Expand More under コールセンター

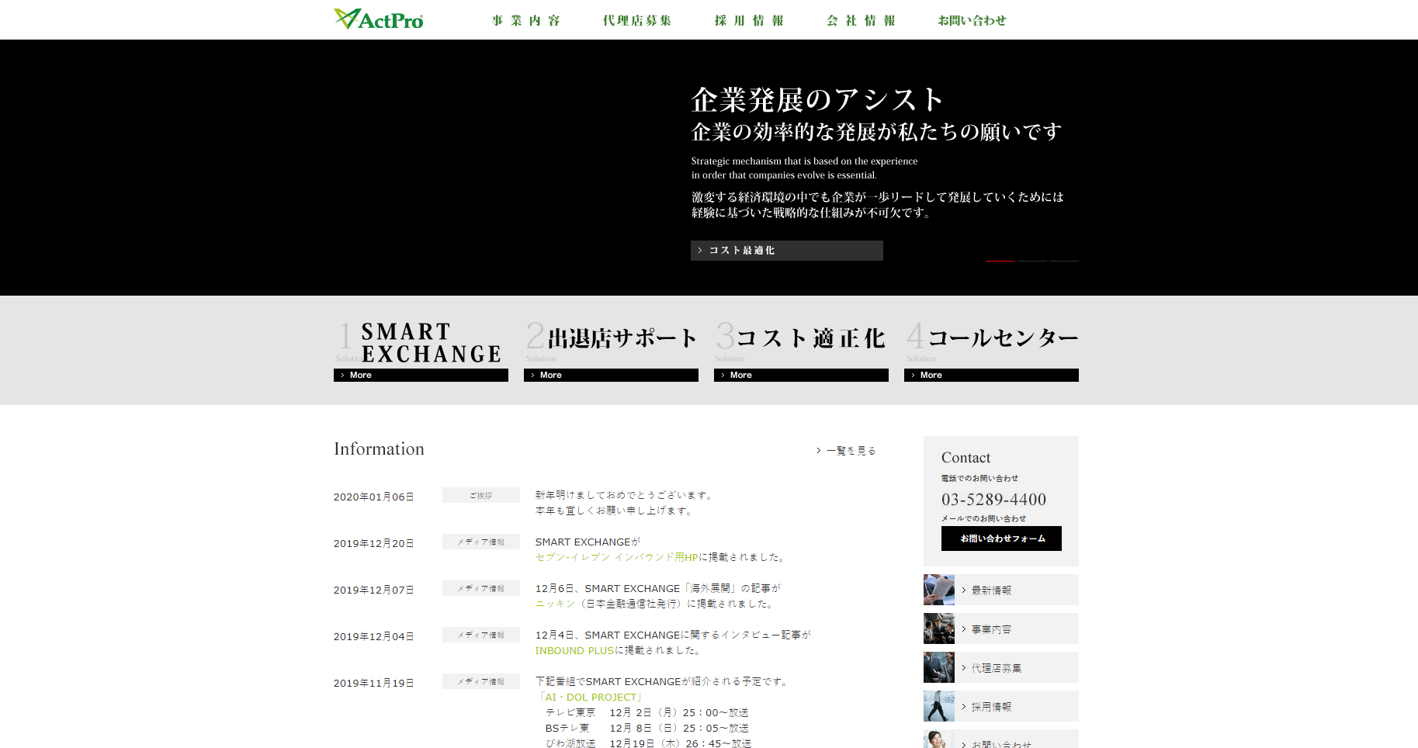(x=990, y=375)
